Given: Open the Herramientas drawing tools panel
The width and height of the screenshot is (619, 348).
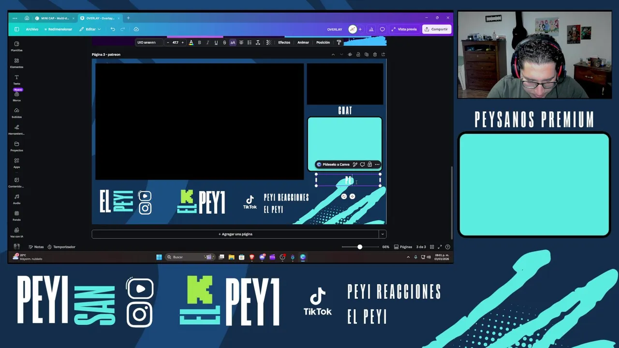Looking at the screenshot, I should [x=16, y=130].
